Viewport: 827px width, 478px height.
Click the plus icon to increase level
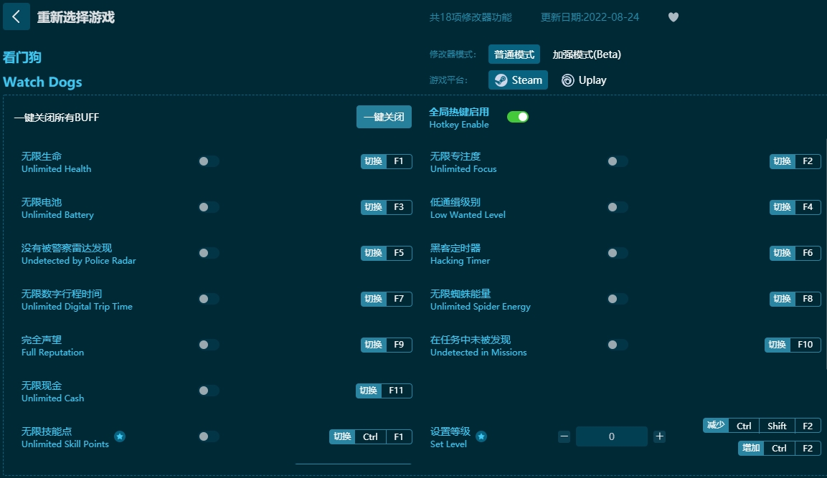[x=659, y=436]
